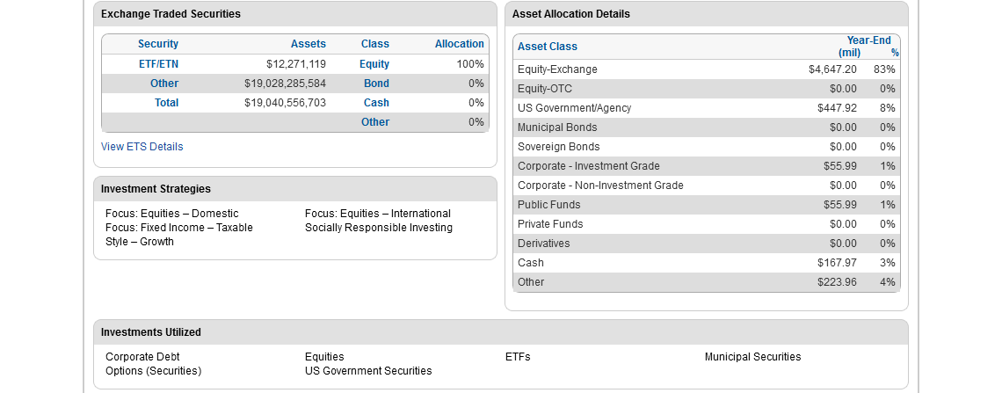
Task: Click the Asset Class column header
Action: (x=548, y=47)
